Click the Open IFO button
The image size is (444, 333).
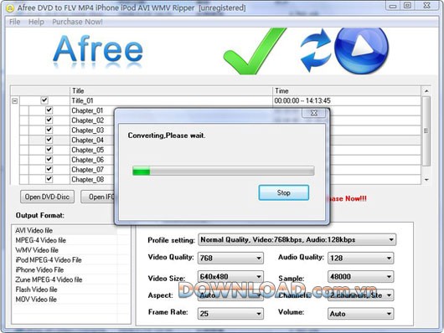(98, 197)
